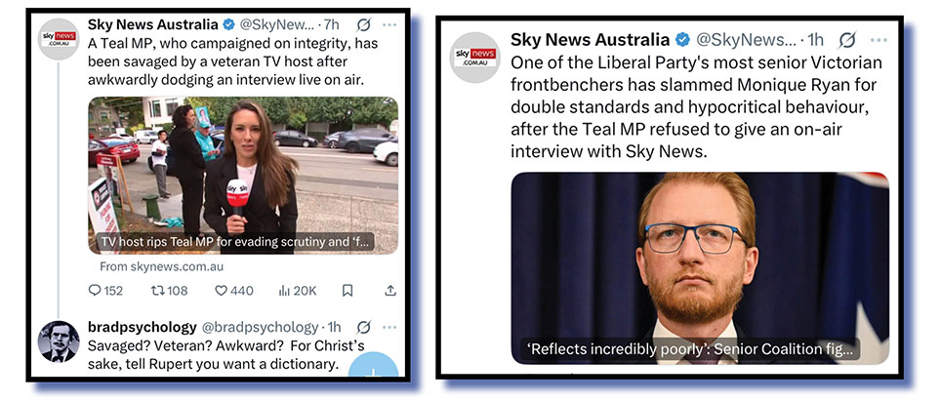This screenshot has height=402, width=941.
Task: Click the blue compose tweet floating button
Action: [373, 365]
